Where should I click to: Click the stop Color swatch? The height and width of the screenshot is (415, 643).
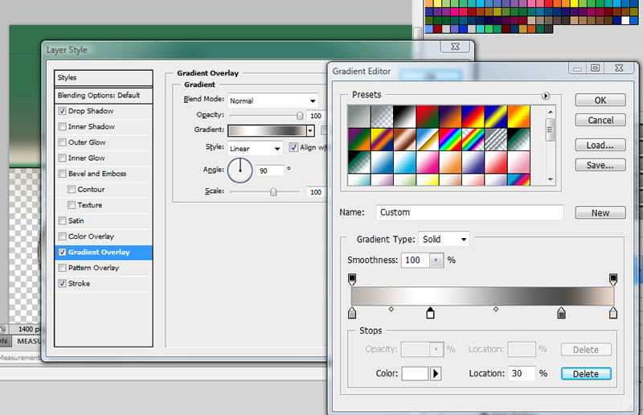[415, 373]
